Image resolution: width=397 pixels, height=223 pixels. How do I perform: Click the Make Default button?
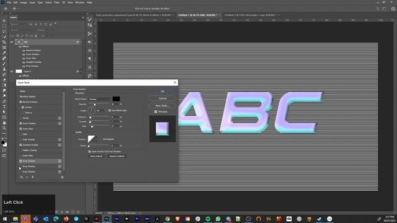pos(96,156)
